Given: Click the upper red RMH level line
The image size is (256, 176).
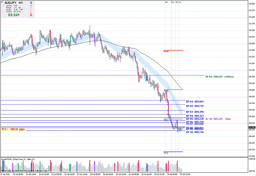Looking at the screenshot, I should 173,50.
